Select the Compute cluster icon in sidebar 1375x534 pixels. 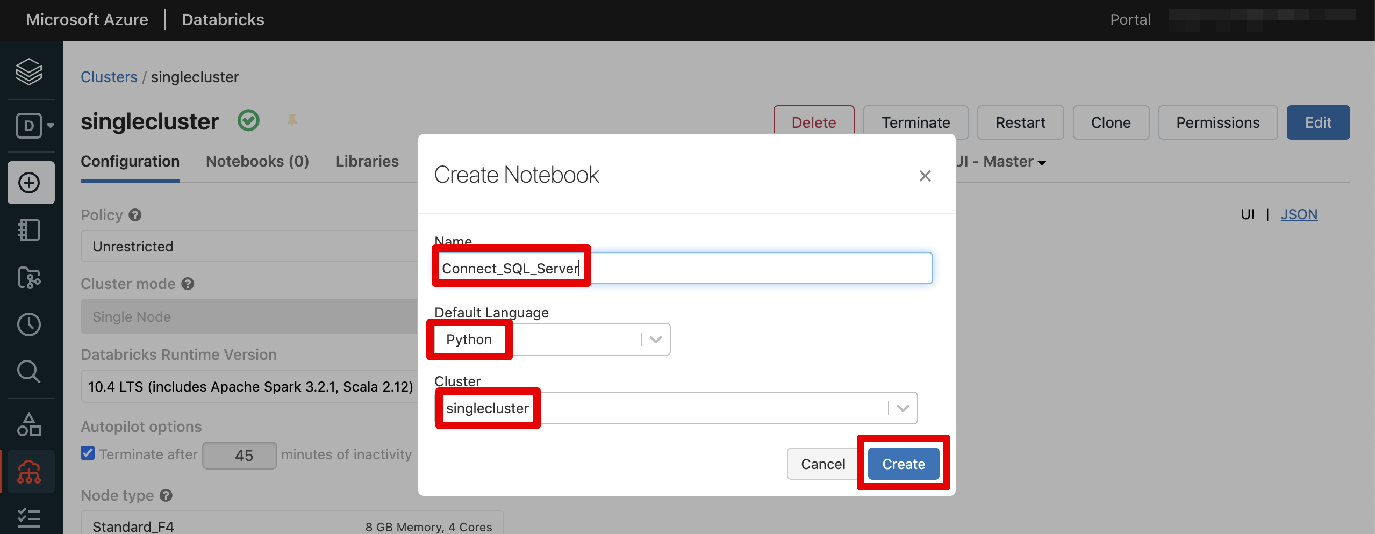[x=29, y=472]
